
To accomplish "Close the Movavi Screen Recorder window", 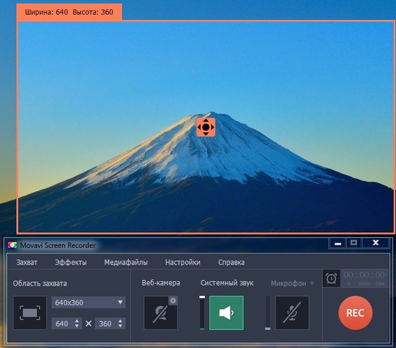I will 376,243.
